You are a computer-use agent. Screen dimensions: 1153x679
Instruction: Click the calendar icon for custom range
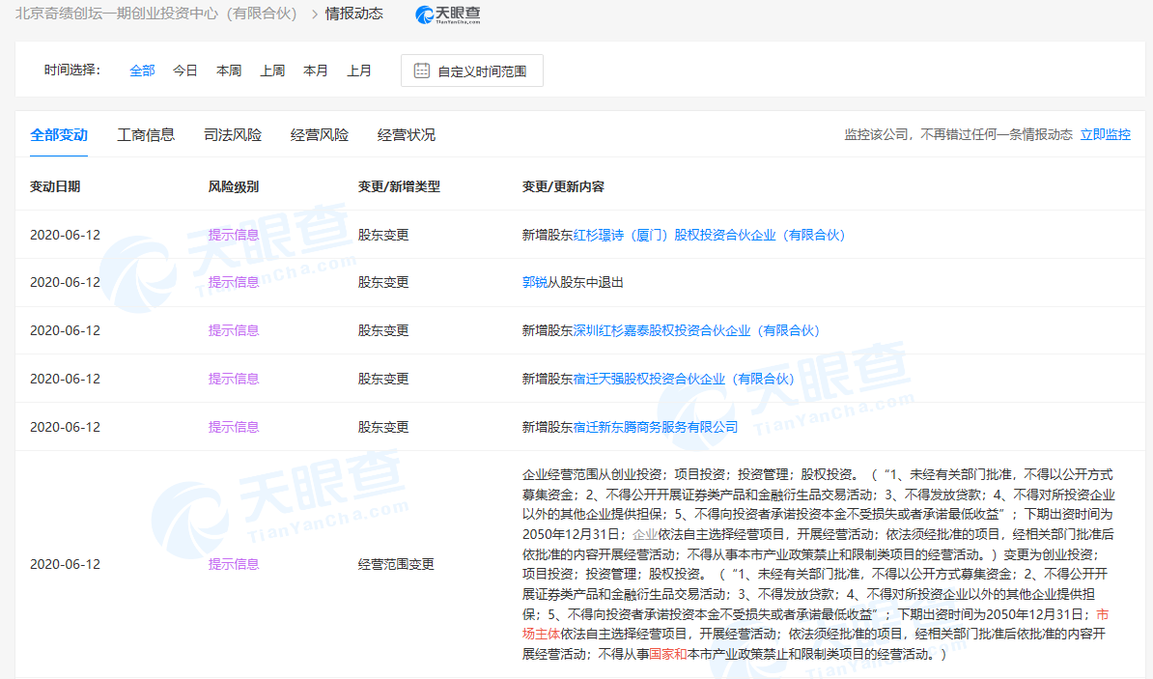click(x=422, y=71)
